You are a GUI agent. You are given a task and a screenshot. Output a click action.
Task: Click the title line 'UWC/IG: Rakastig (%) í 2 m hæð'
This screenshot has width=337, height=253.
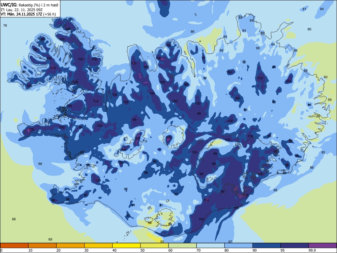tap(29, 5)
